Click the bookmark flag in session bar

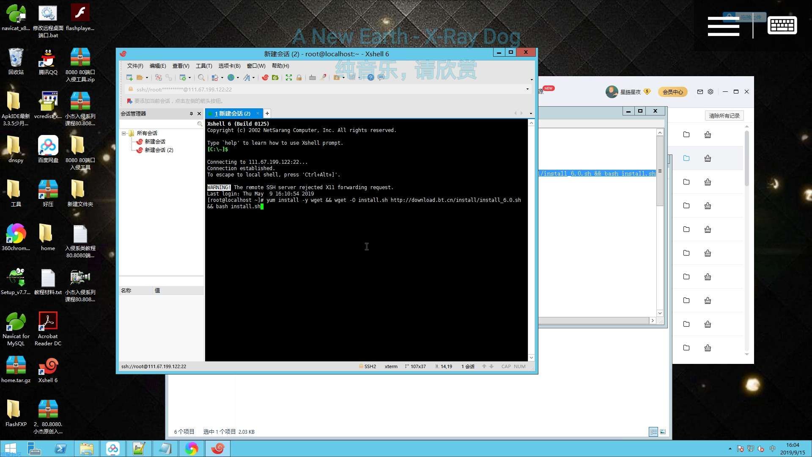(129, 101)
